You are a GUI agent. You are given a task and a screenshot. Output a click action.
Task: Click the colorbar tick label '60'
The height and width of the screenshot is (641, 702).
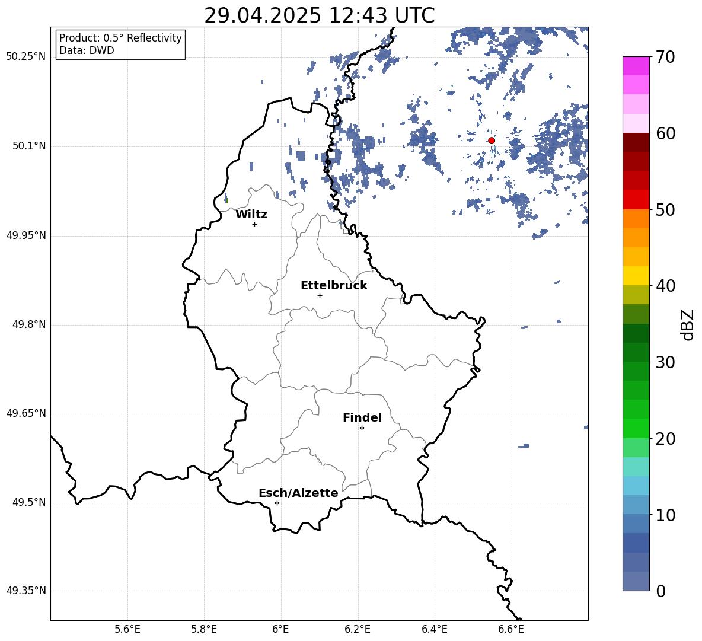tap(665, 133)
